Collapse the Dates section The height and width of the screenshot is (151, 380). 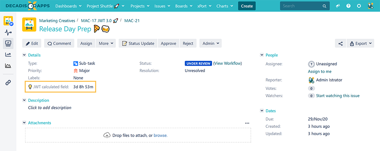[x=262, y=111]
